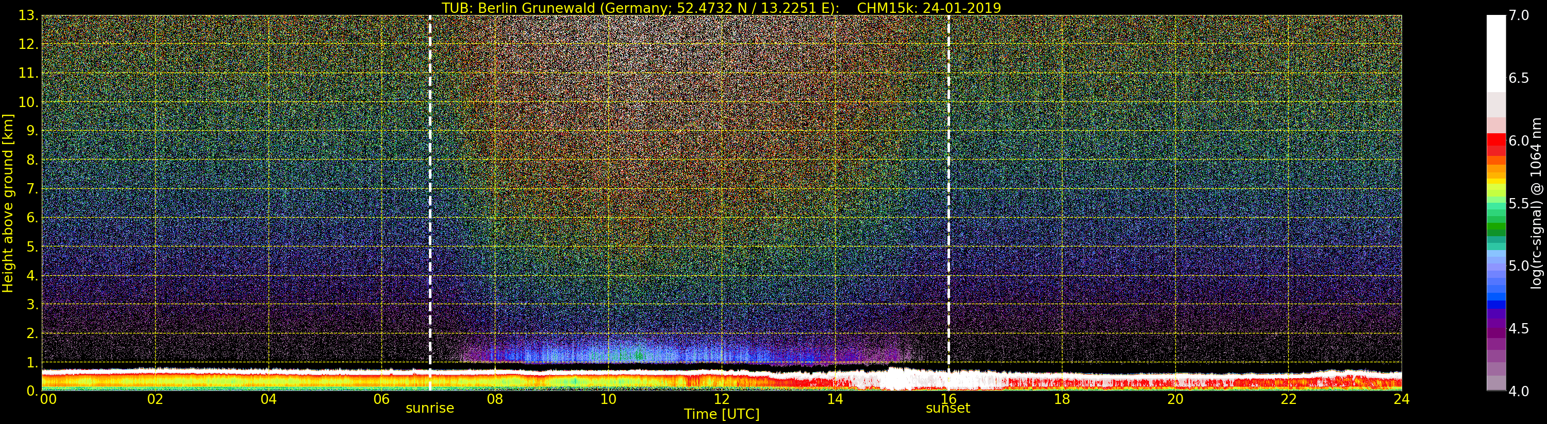
Task: Click the 'sunrise' label below the axis
Action: click(x=430, y=408)
